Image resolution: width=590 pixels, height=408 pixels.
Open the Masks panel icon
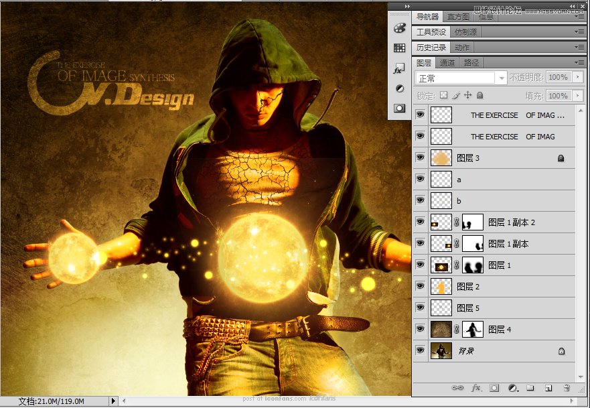(399, 109)
